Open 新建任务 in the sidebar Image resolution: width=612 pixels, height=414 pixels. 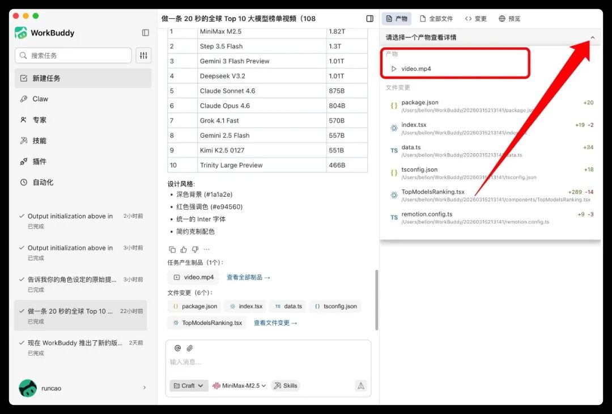(x=83, y=78)
